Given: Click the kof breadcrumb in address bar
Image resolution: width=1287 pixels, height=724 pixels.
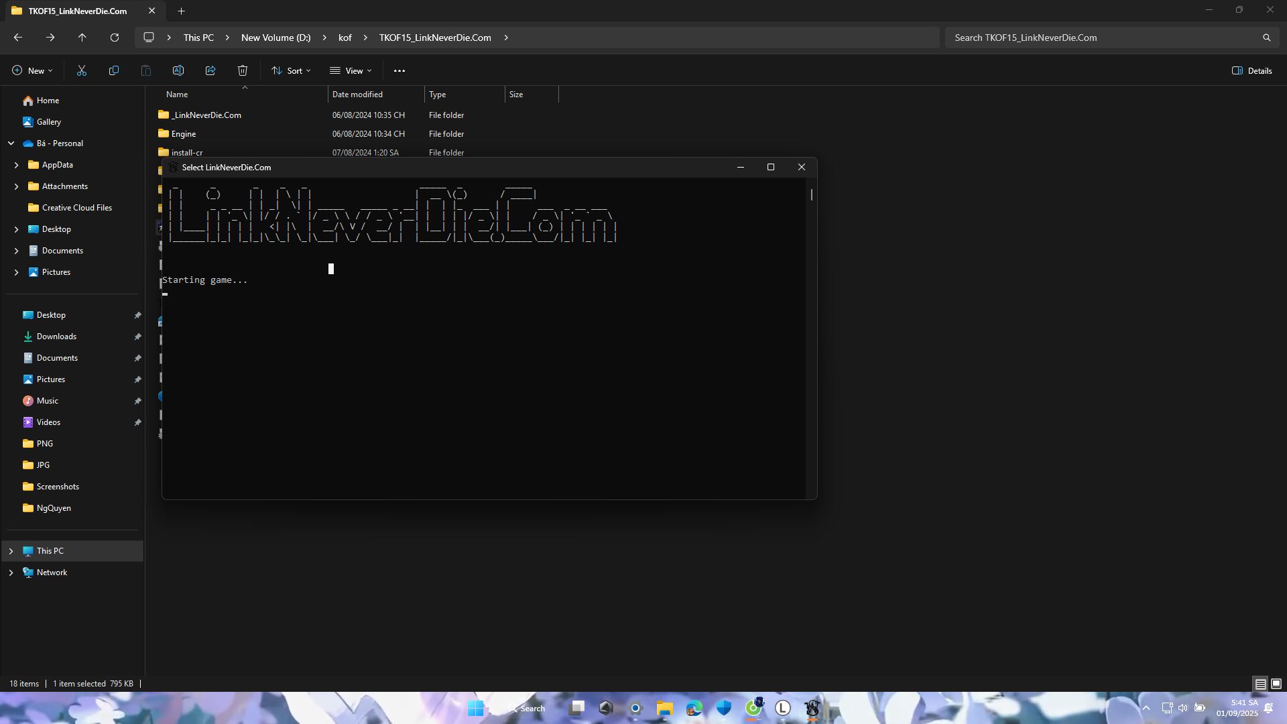Looking at the screenshot, I should tap(345, 38).
